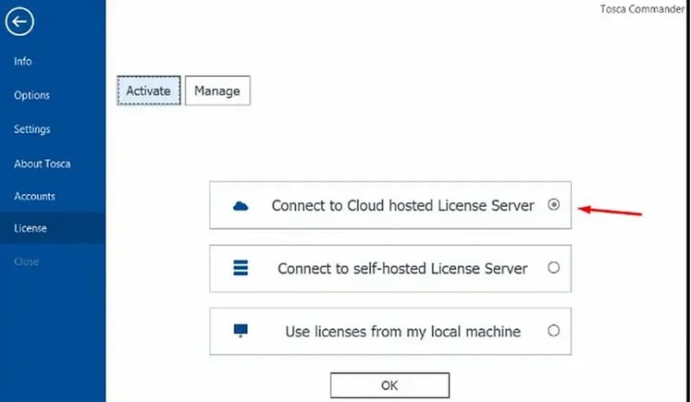This screenshot has width=691, height=402.
Task: Confirm selection with the OK button
Action: (390, 385)
